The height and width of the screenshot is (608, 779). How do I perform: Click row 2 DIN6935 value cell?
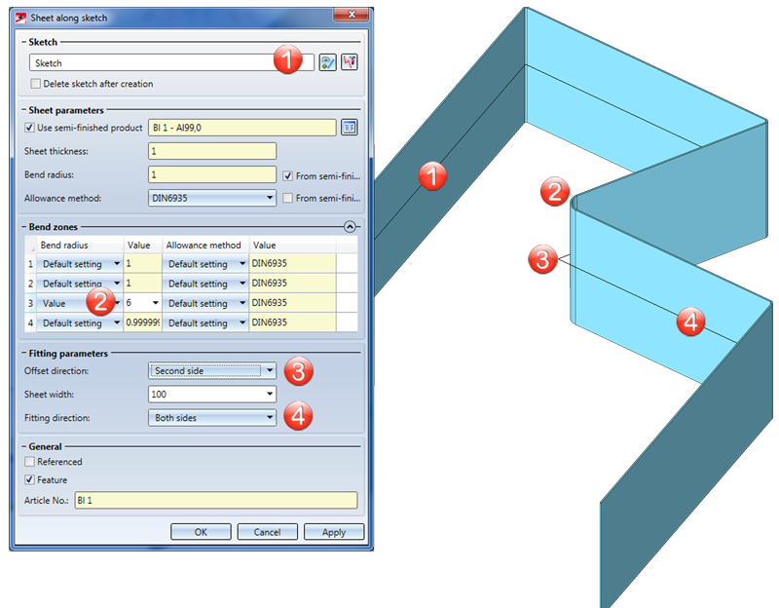[x=293, y=284]
